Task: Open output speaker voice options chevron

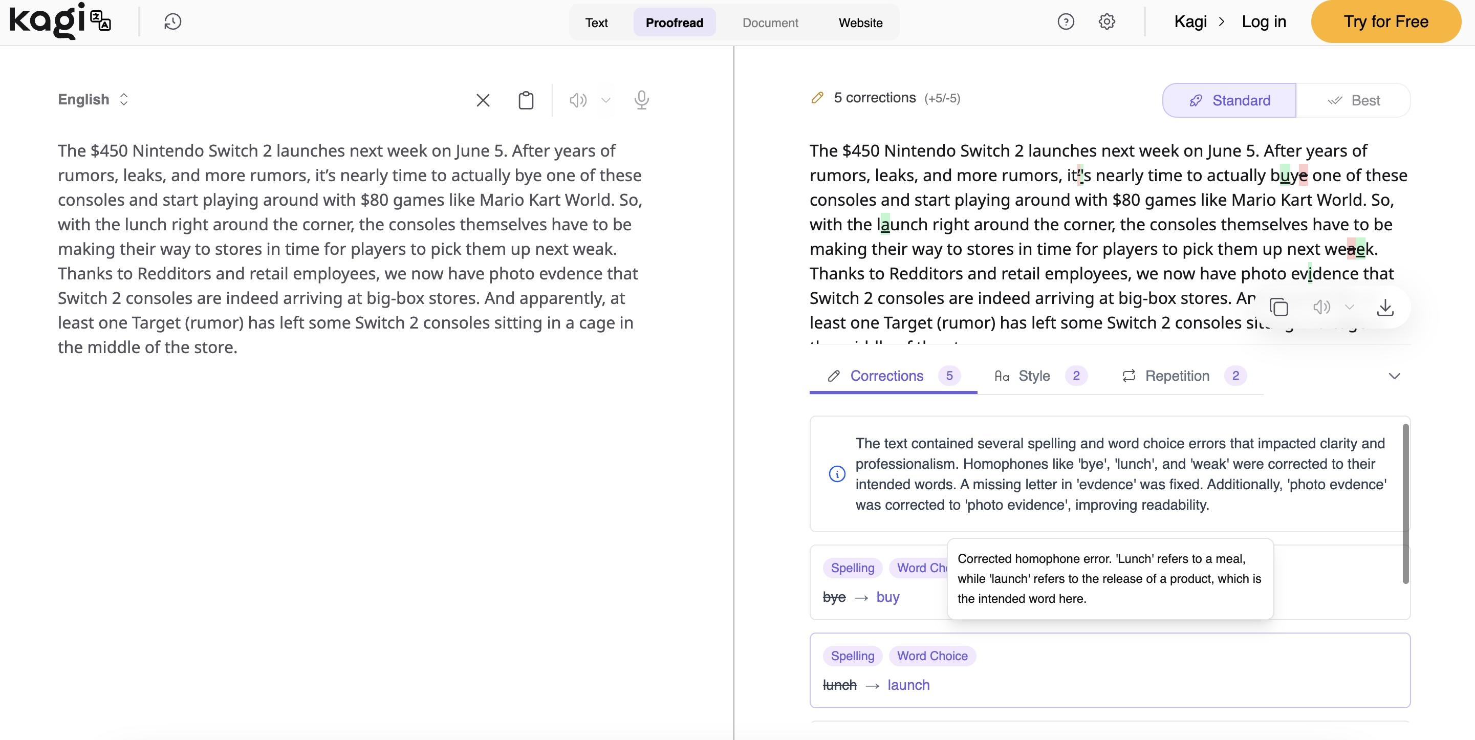Action: pos(1350,308)
